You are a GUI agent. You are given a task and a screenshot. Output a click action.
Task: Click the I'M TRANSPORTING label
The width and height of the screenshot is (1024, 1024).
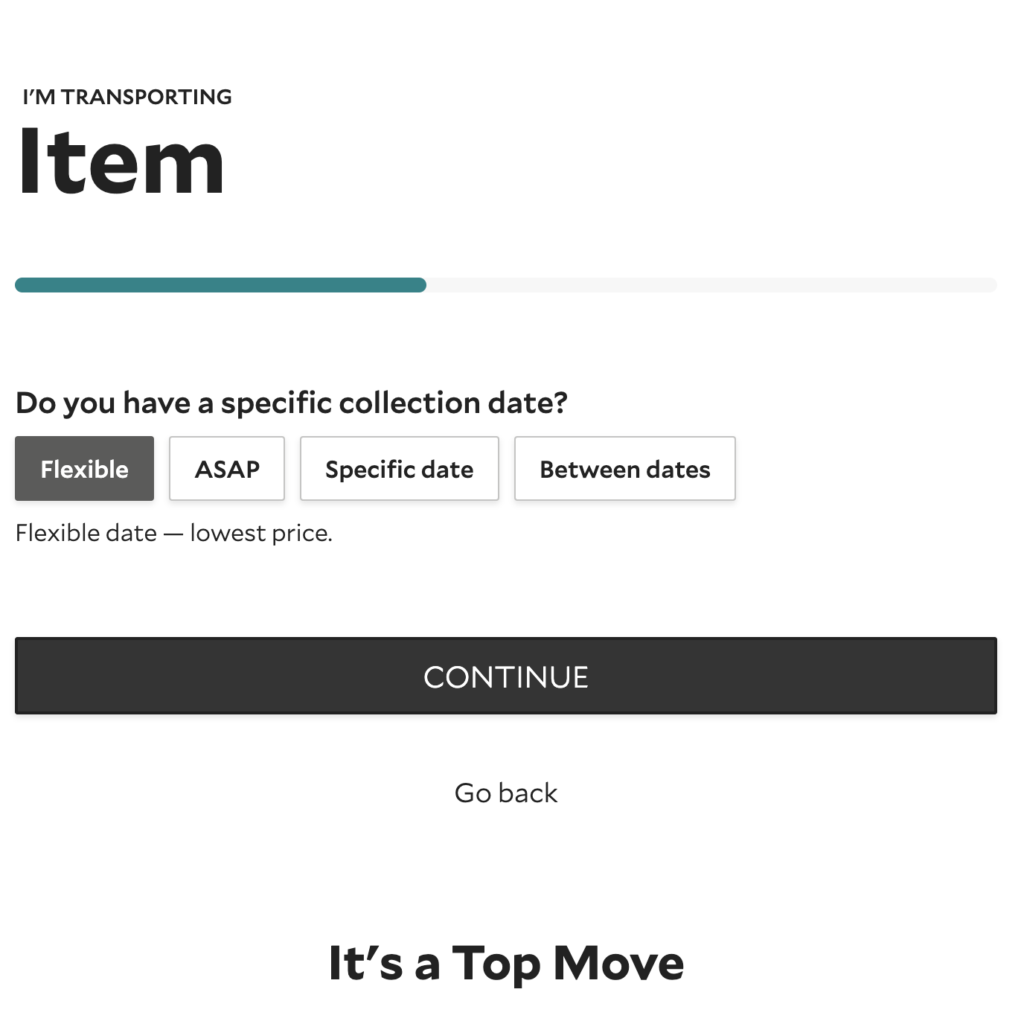(127, 97)
